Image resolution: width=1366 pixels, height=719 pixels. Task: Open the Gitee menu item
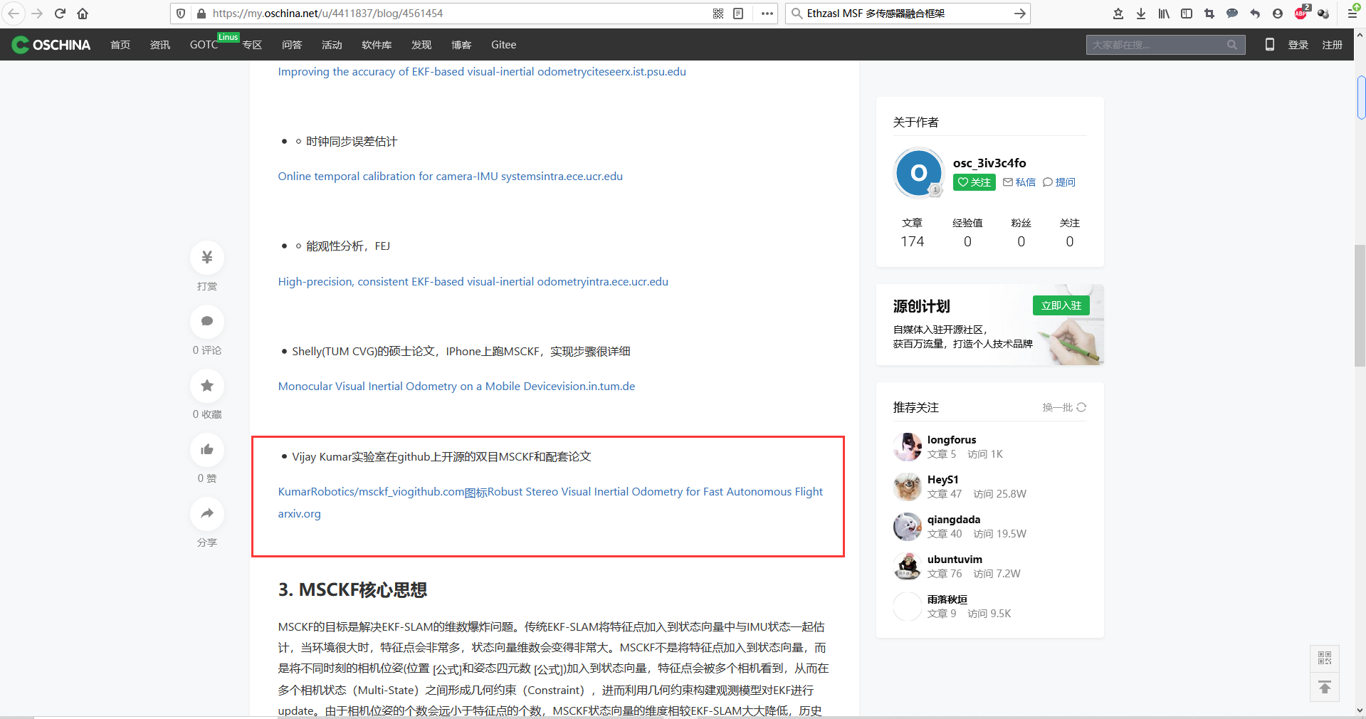click(503, 44)
